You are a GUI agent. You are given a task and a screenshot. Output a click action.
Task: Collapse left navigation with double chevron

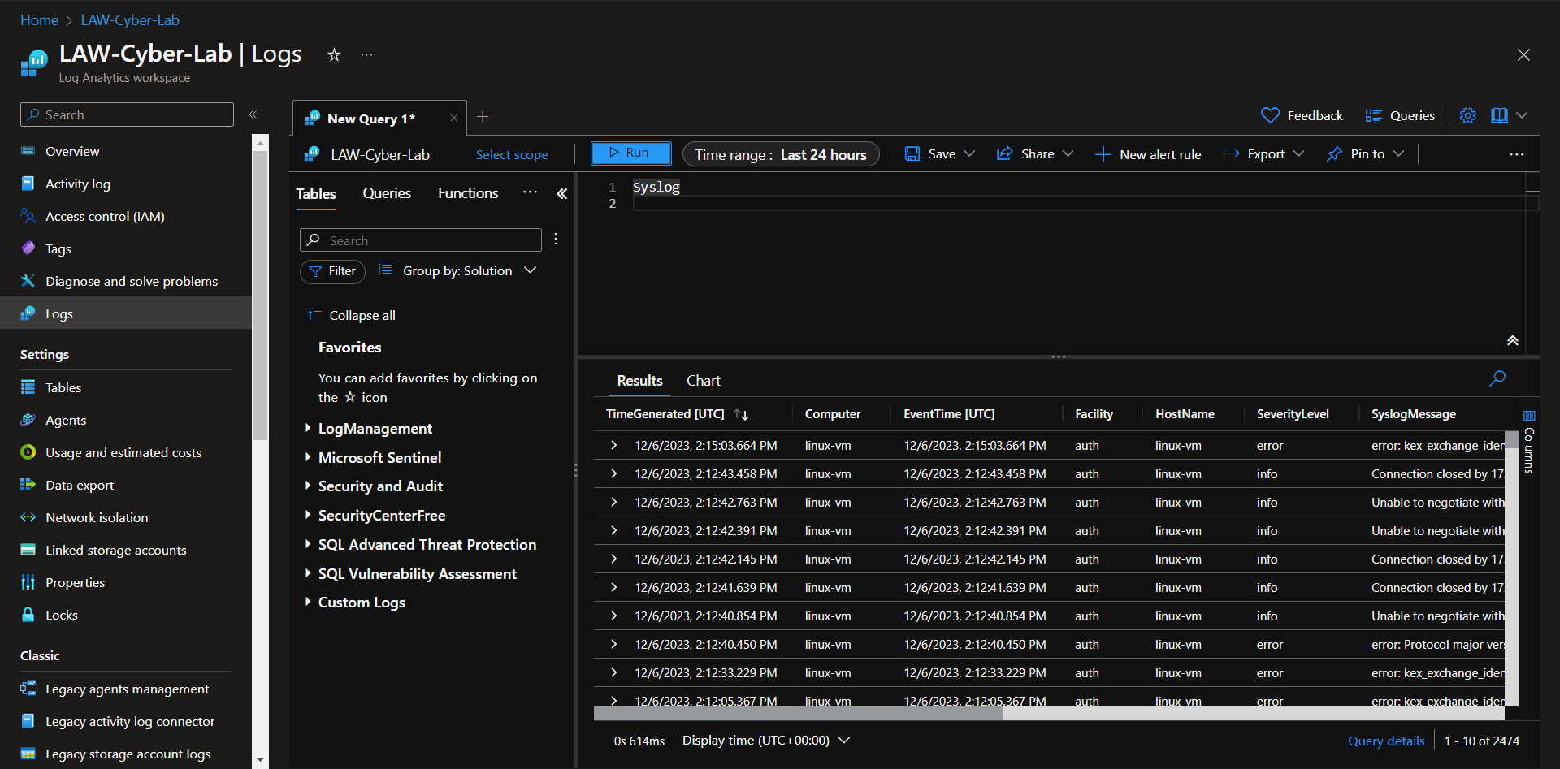253,114
